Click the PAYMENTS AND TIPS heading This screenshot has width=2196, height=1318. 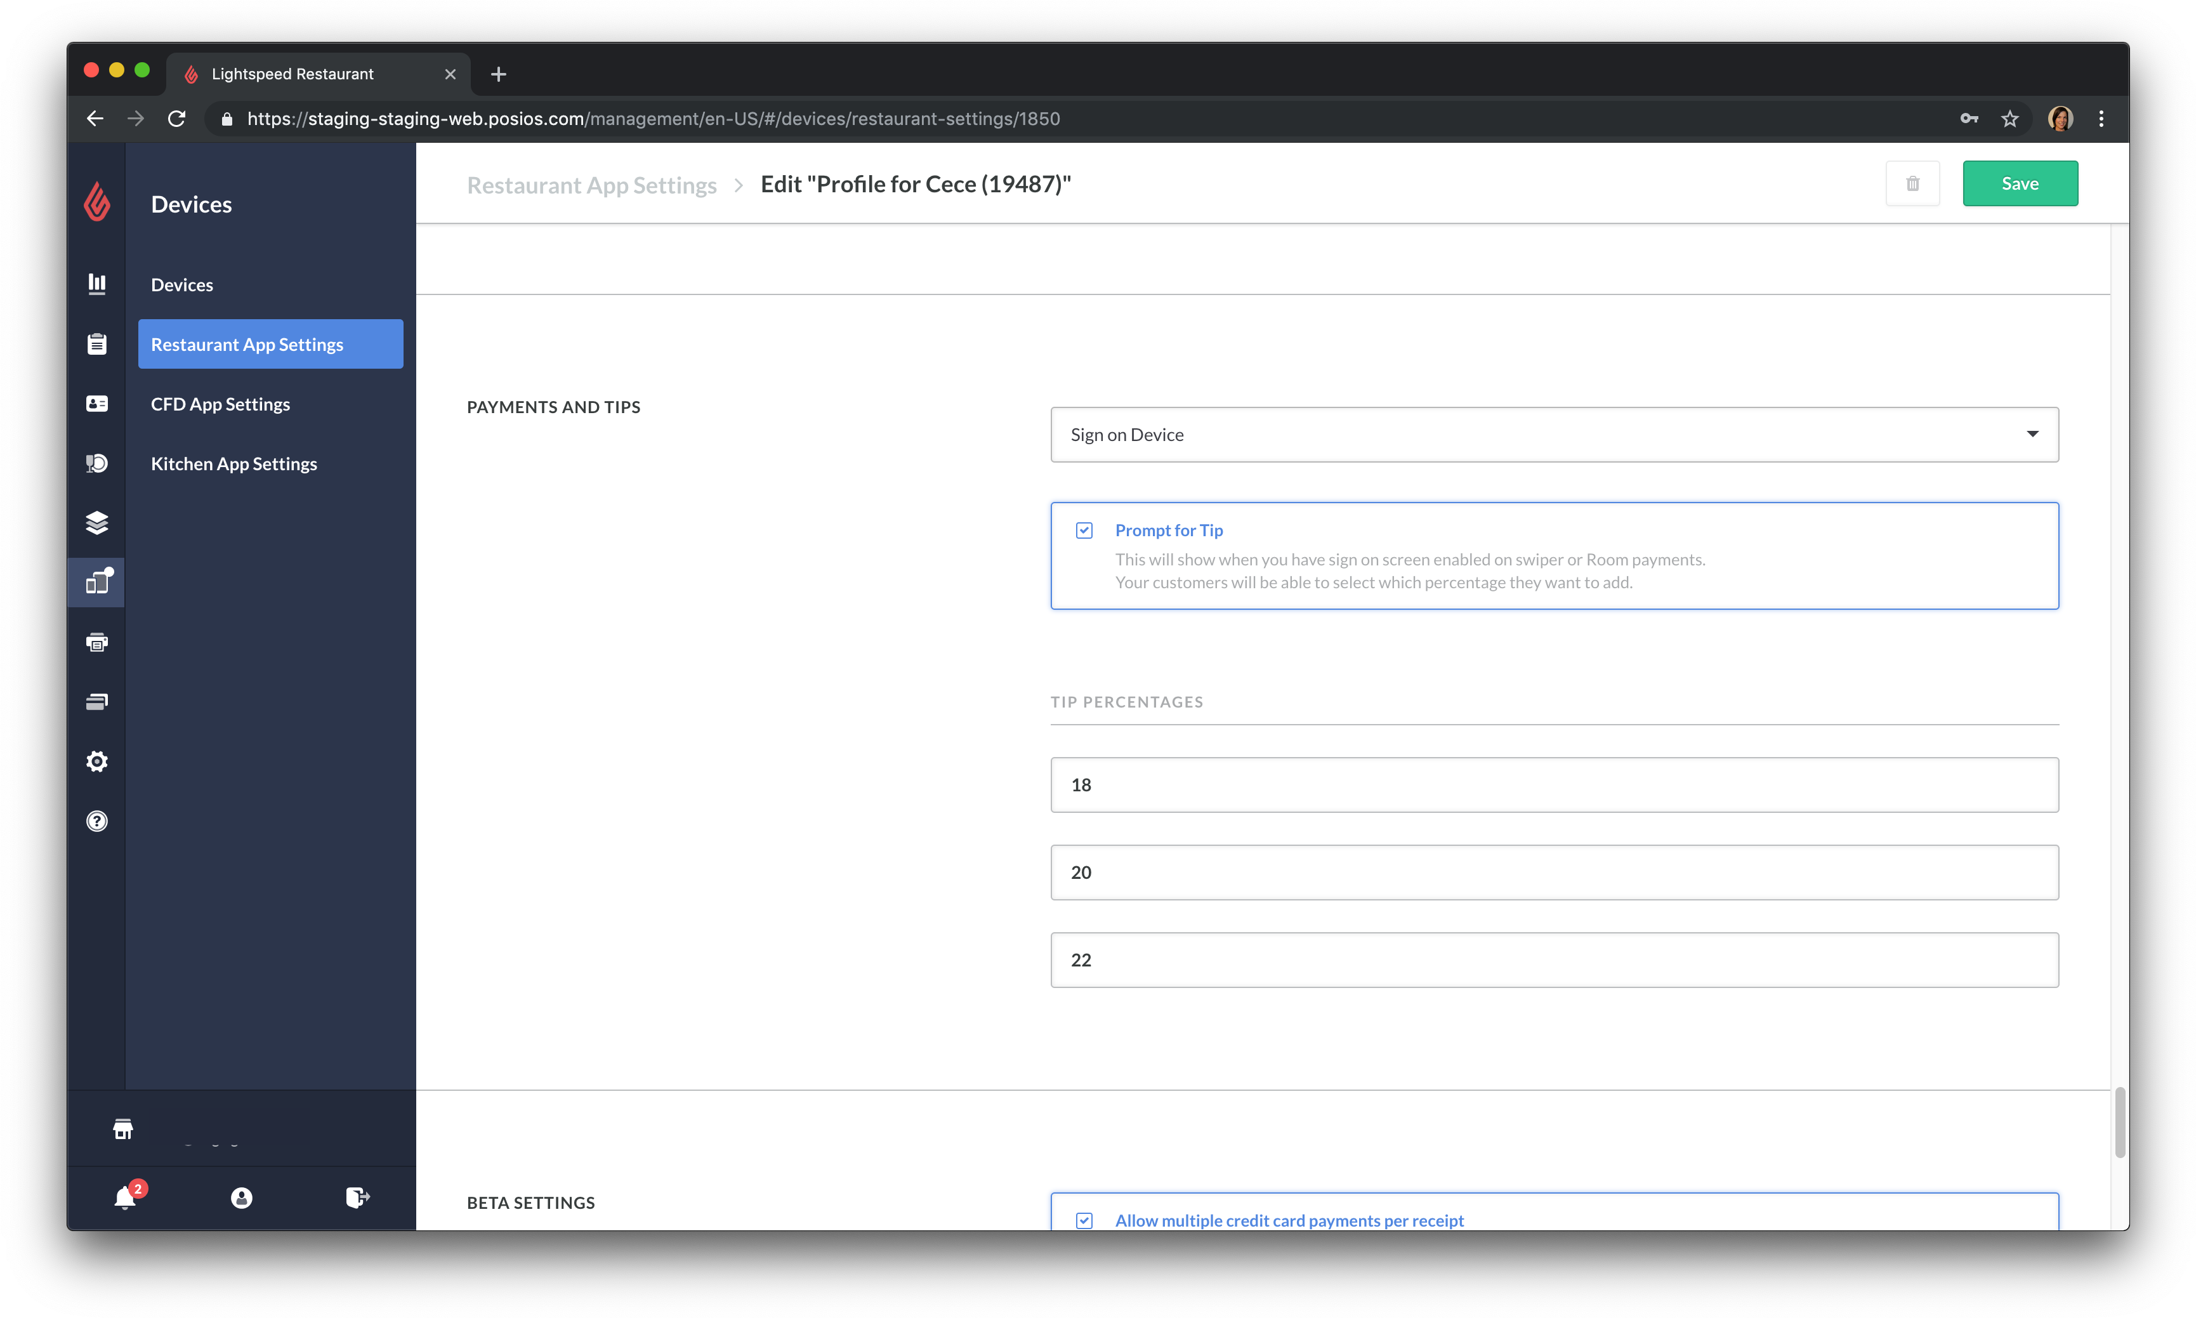(x=553, y=407)
